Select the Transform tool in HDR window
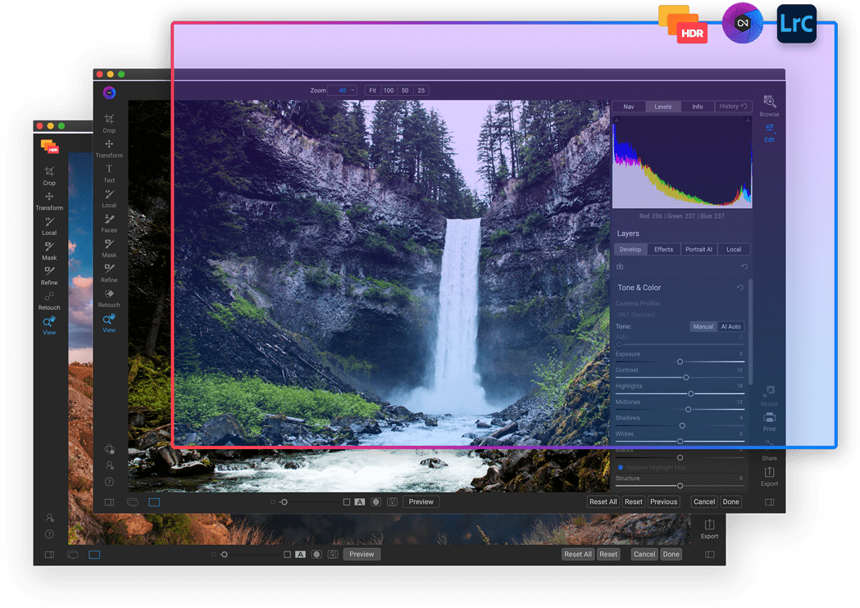The image size is (860, 608). 49,201
